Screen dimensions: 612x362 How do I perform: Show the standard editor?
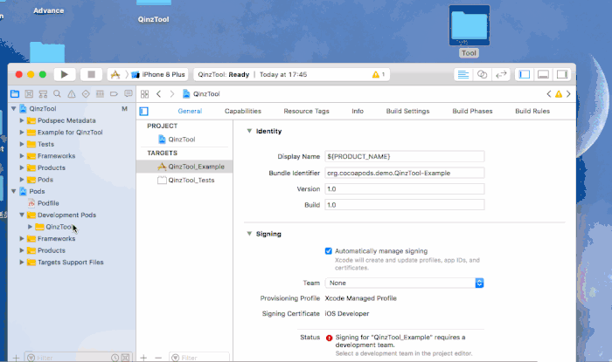(463, 74)
